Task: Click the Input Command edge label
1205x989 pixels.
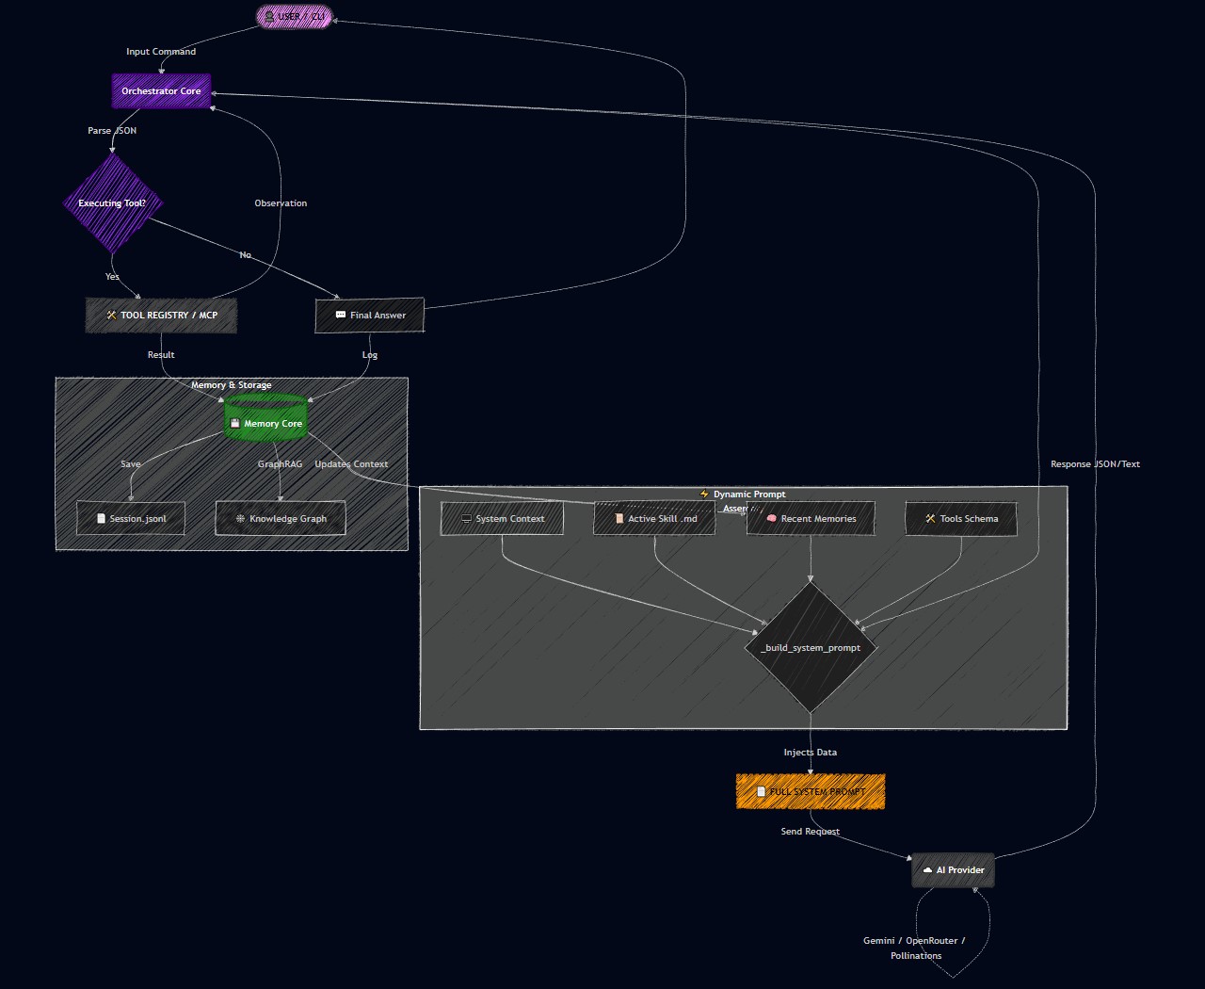Action: 161,52
